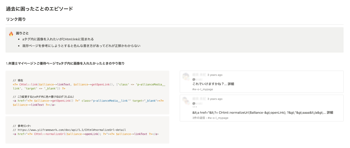Click the line starting 1.弁護士マイページ
350x148 pixels.
[65, 63]
